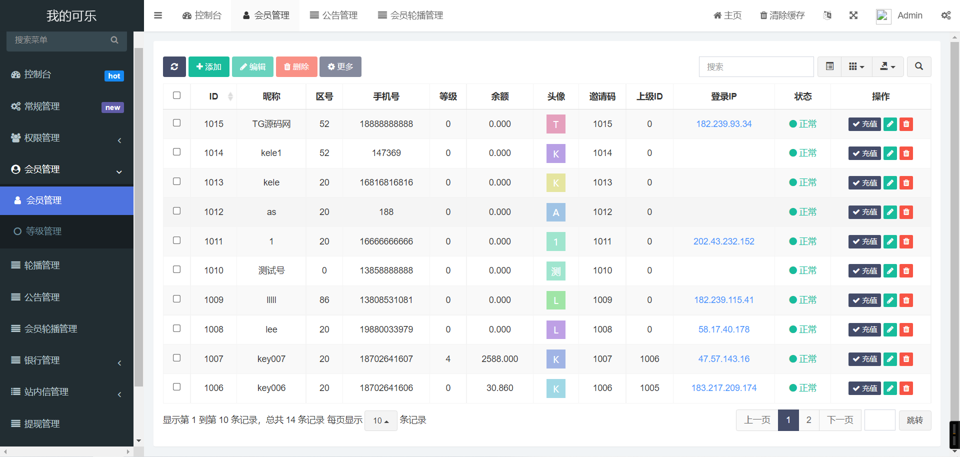Viewport: 960px width, 457px height.
Task: Click the 添加 add button
Action: [208, 66]
